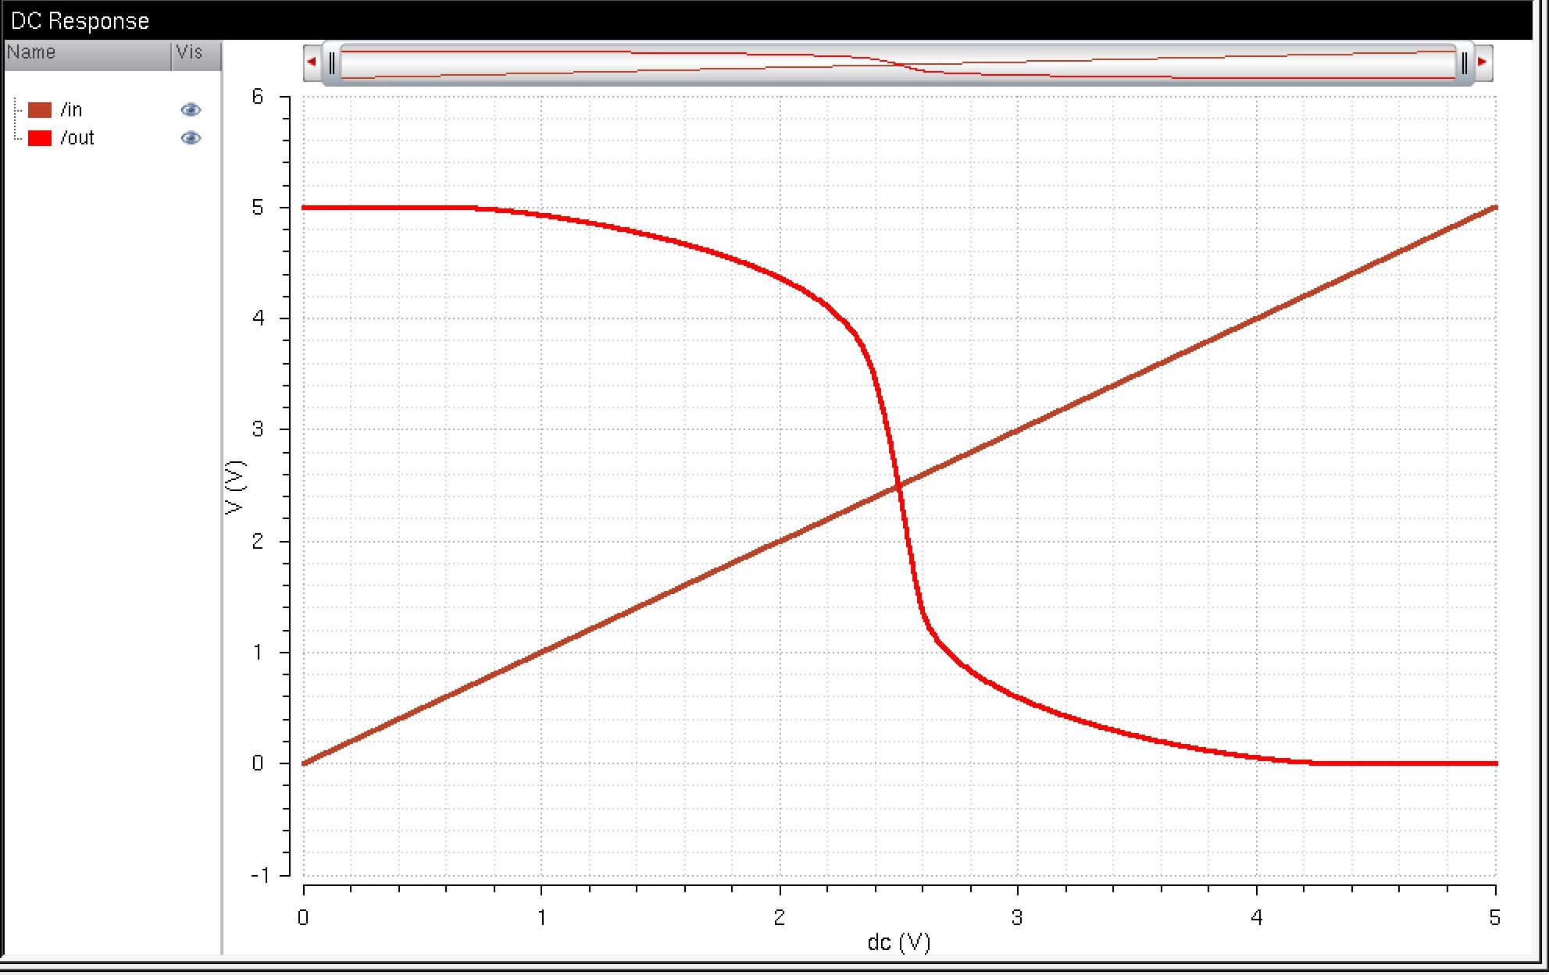Click the y-axis tick value 6

pyautogui.click(x=258, y=97)
